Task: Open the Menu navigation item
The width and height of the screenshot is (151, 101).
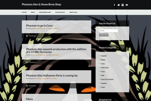Action: [x=33, y=12]
